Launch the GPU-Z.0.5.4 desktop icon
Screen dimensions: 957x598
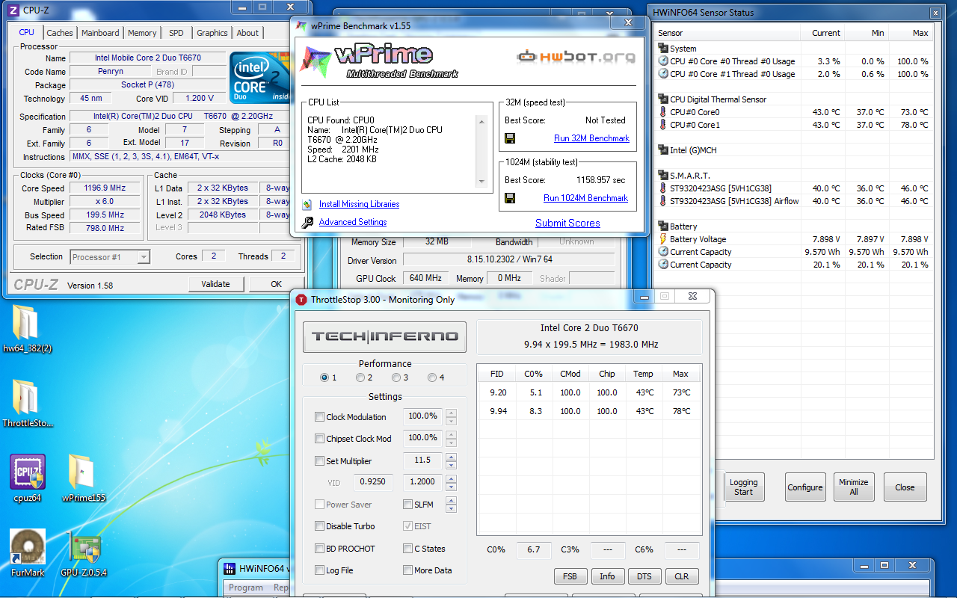[84, 547]
